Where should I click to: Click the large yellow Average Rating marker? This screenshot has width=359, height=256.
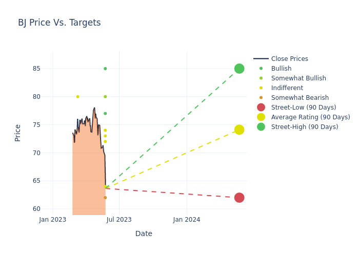(239, 130)
